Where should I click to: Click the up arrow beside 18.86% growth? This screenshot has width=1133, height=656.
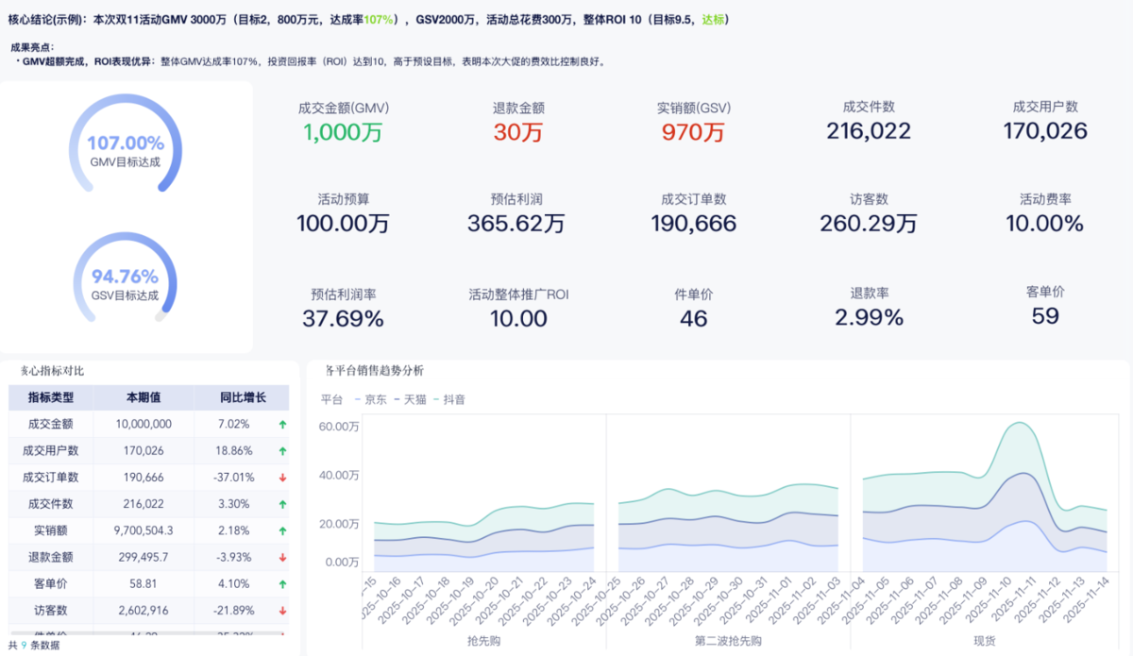point(282,451)
